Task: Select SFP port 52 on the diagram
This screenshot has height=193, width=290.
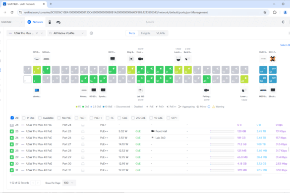Action: pyautogui.click(x=273, y=79)
